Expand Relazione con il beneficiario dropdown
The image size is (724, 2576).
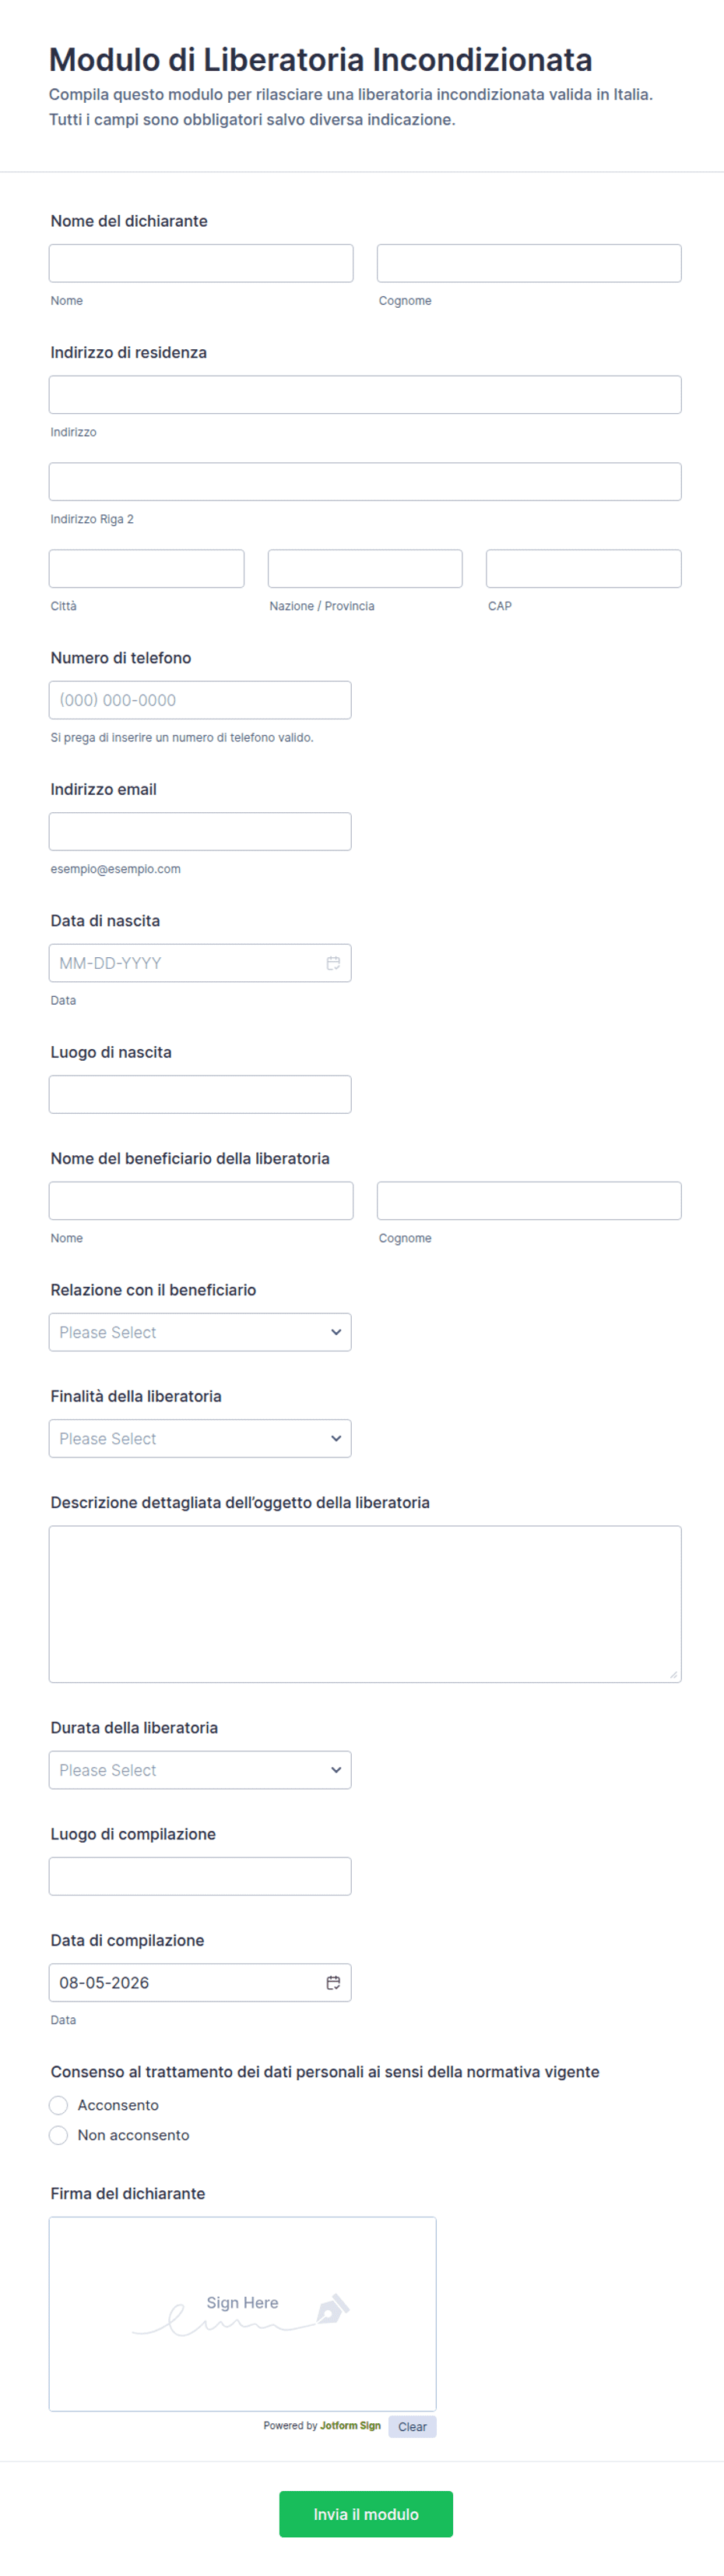tap(200, 1332)
